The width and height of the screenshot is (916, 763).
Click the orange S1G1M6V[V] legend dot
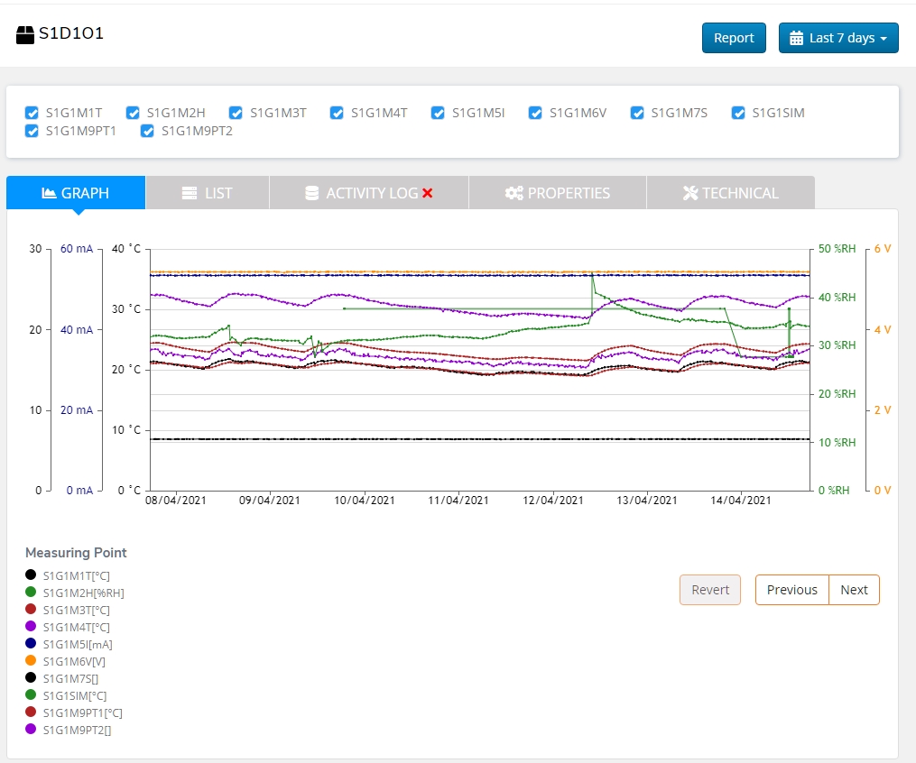[31, 661]
